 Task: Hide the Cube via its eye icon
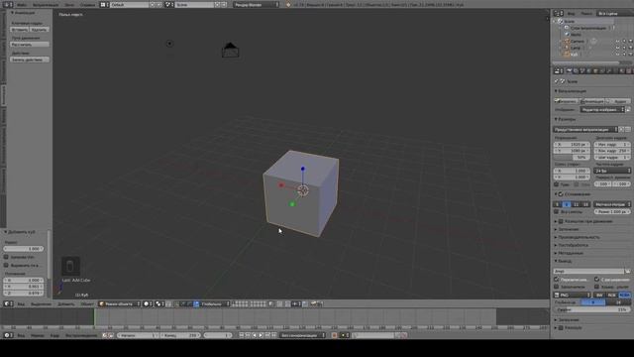(x=618, y=55)
